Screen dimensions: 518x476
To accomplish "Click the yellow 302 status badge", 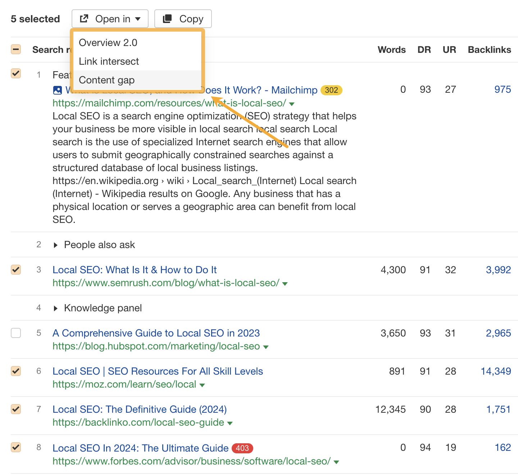I will click(331, 90).
